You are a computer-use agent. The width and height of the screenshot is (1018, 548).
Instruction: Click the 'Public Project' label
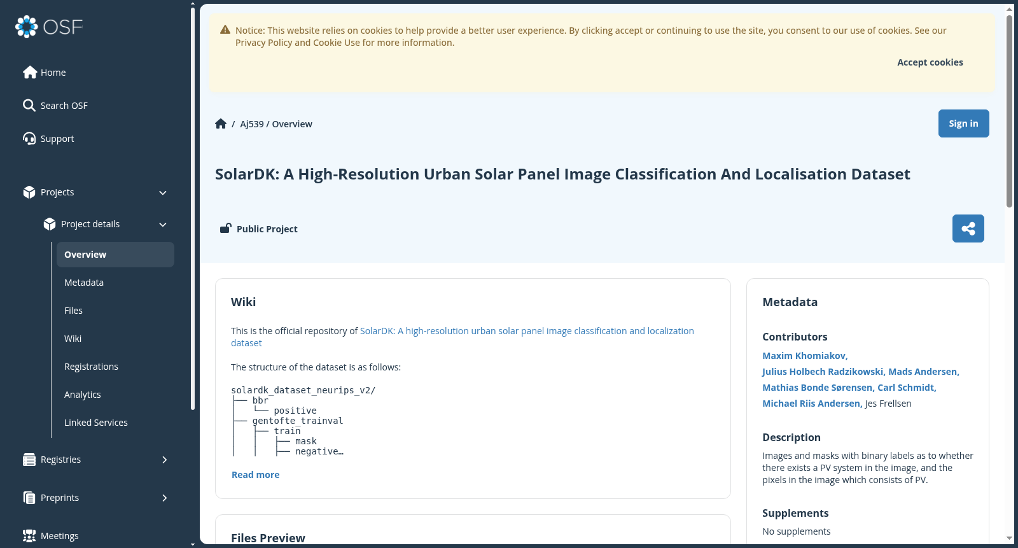tap(267, 229)
